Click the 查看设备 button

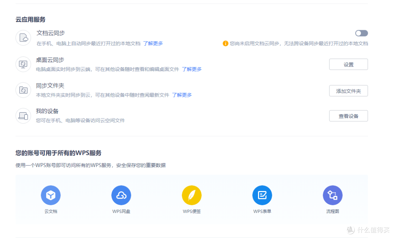coord(348,116)
